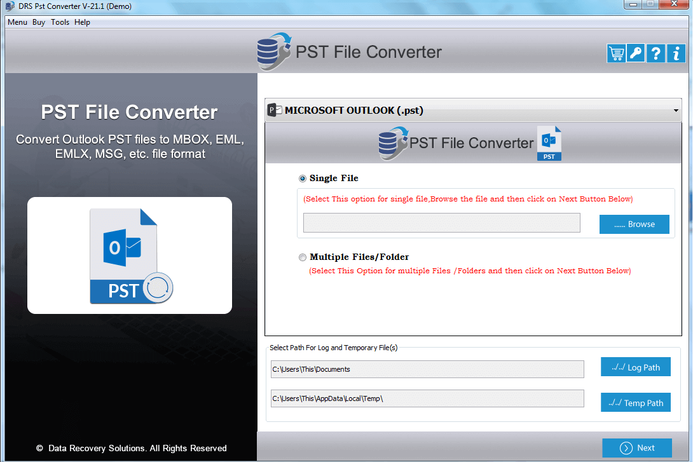Click the shopping cart purchase icon

tap(615, 53)
